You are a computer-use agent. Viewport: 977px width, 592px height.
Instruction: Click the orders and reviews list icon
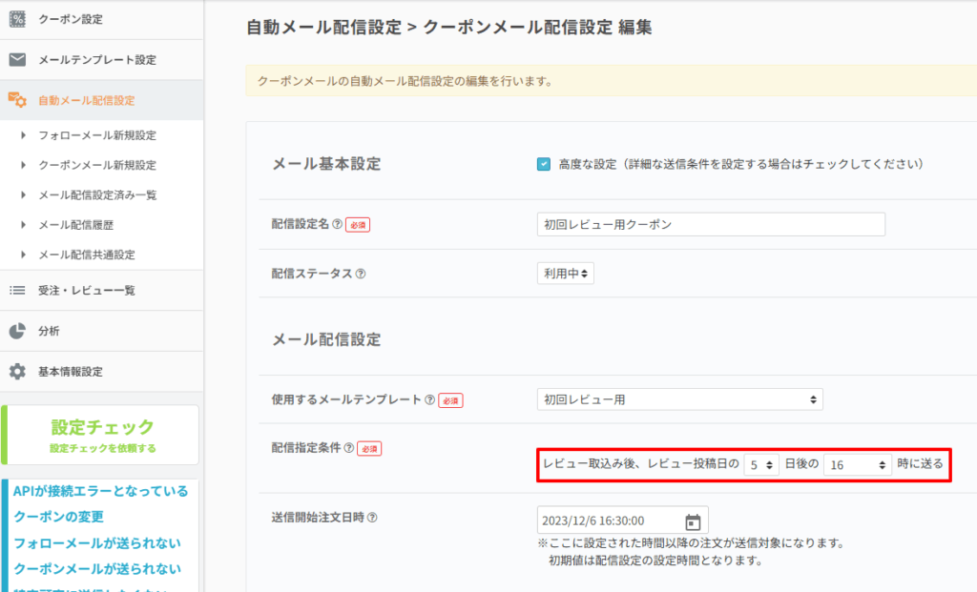17,290
